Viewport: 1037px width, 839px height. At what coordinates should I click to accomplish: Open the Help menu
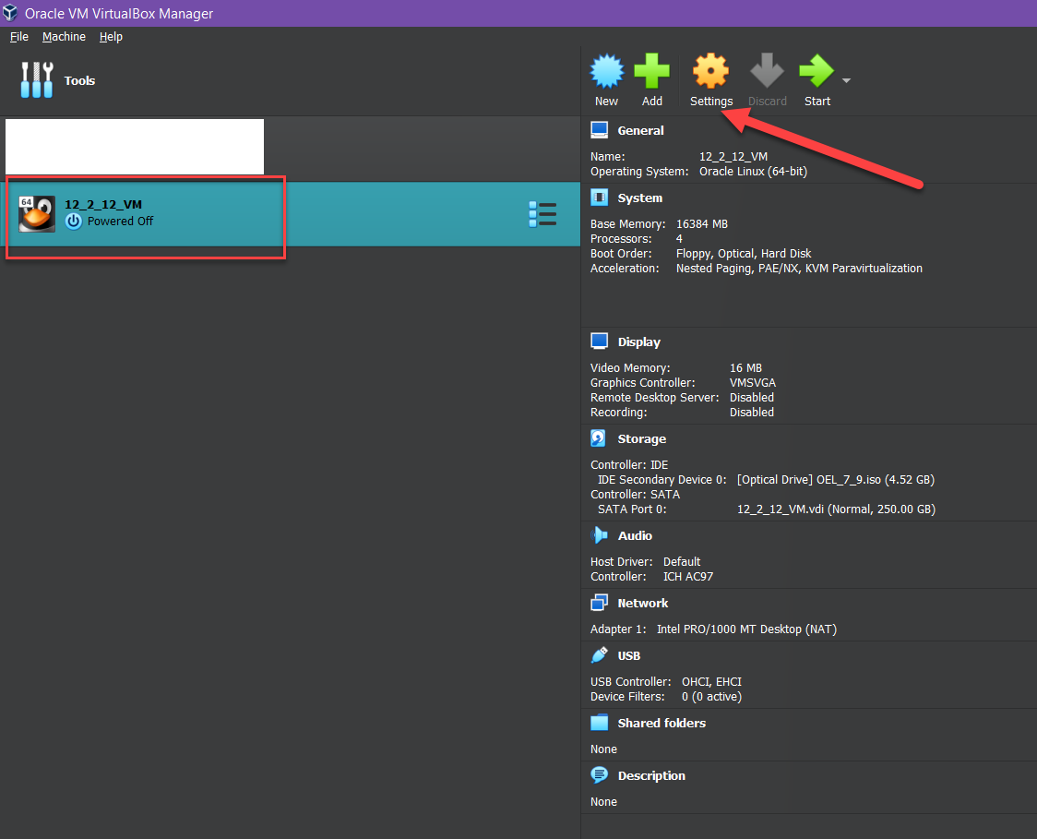(x=111, y=37)
